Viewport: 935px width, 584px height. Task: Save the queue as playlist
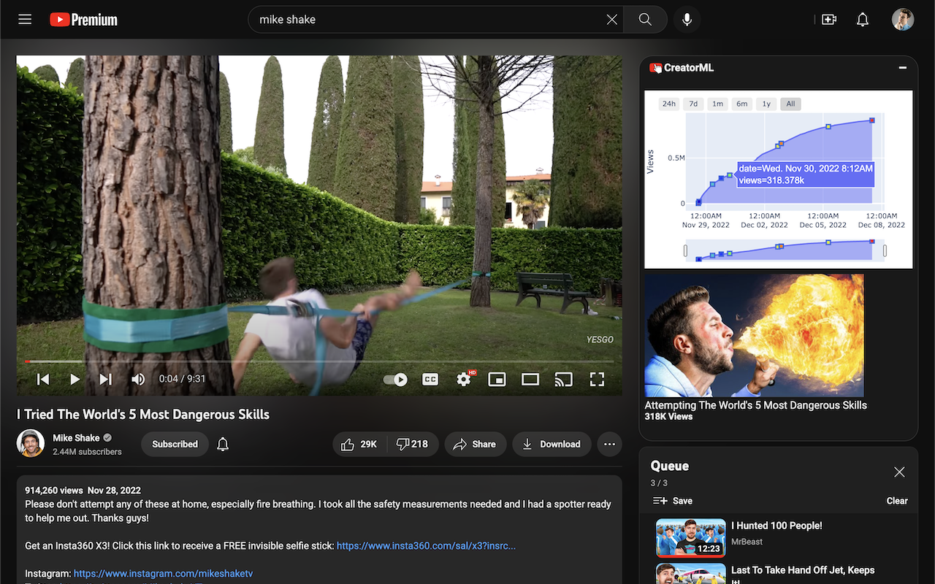673,501
